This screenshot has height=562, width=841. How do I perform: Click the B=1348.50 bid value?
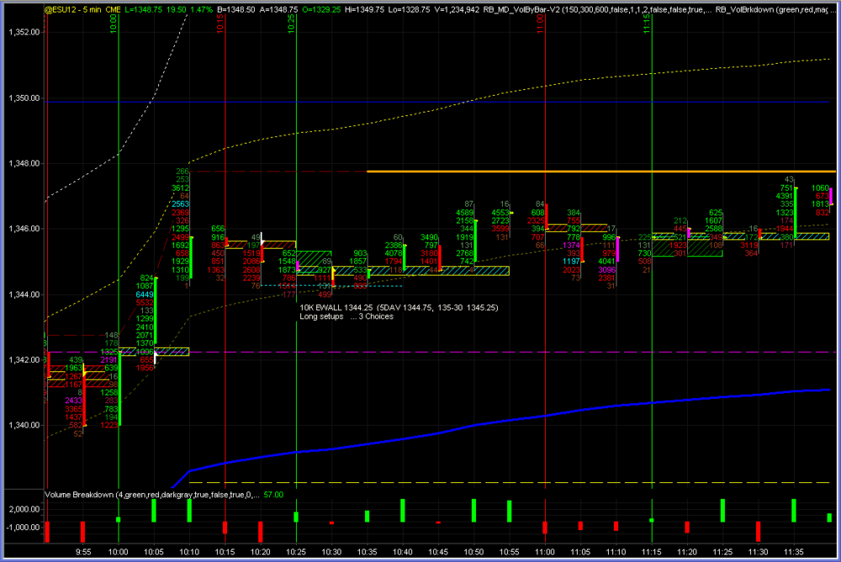tap(236, 9)
